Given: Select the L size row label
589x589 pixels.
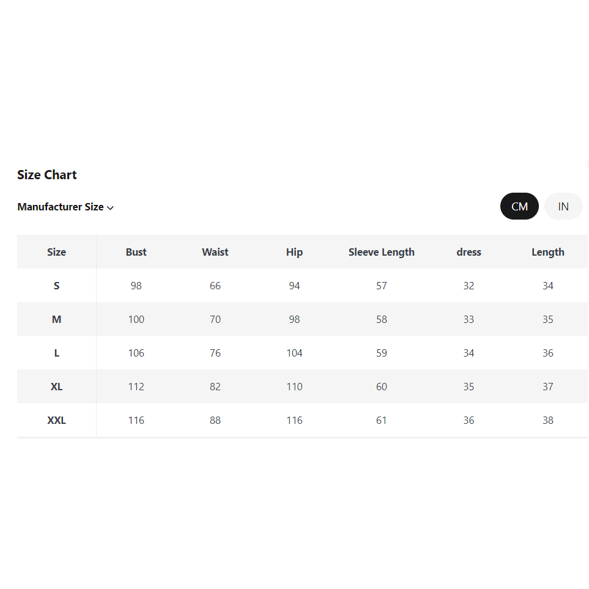Looking at the screenshot, I should pyautogui.click(x=56, y=353).
